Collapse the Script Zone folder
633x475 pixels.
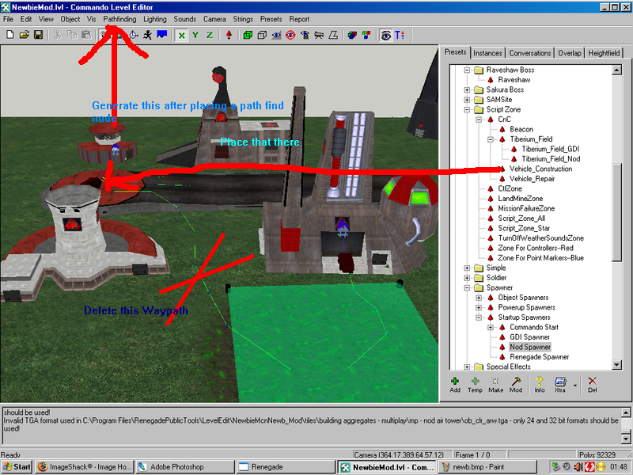[468, 109]
